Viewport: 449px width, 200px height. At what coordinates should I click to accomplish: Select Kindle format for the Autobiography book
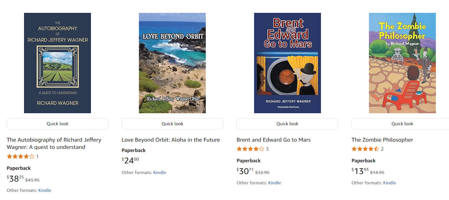click(45, 191)
